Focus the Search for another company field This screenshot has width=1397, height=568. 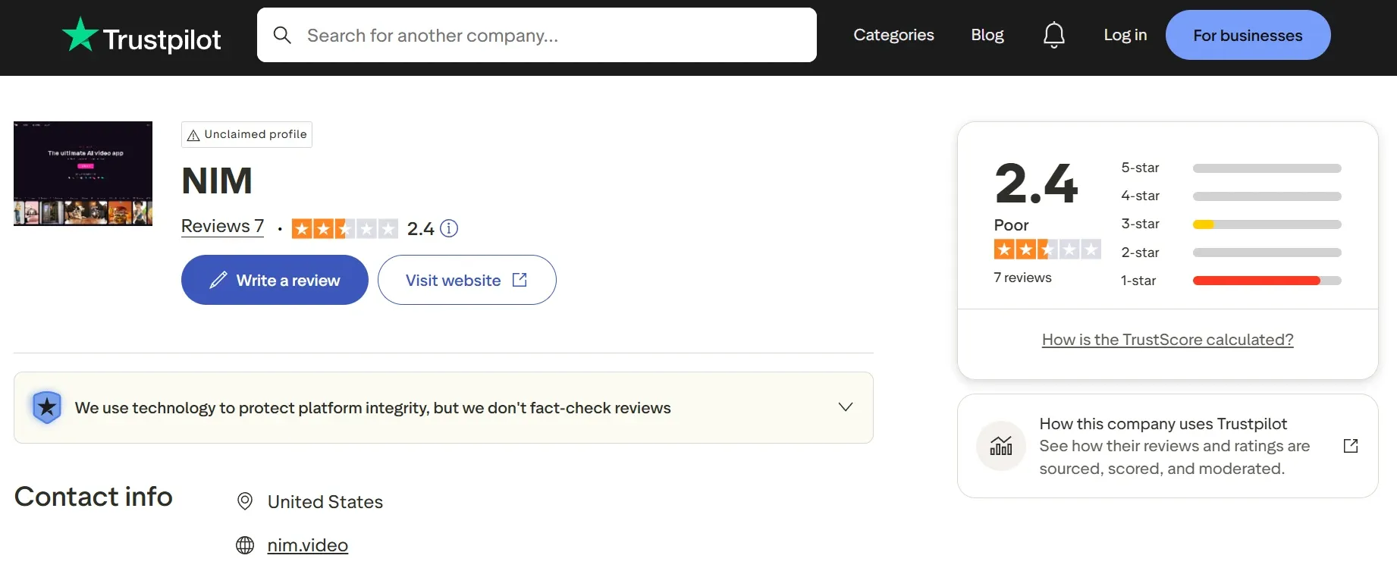pyautogui.click(x=537, y=35)
